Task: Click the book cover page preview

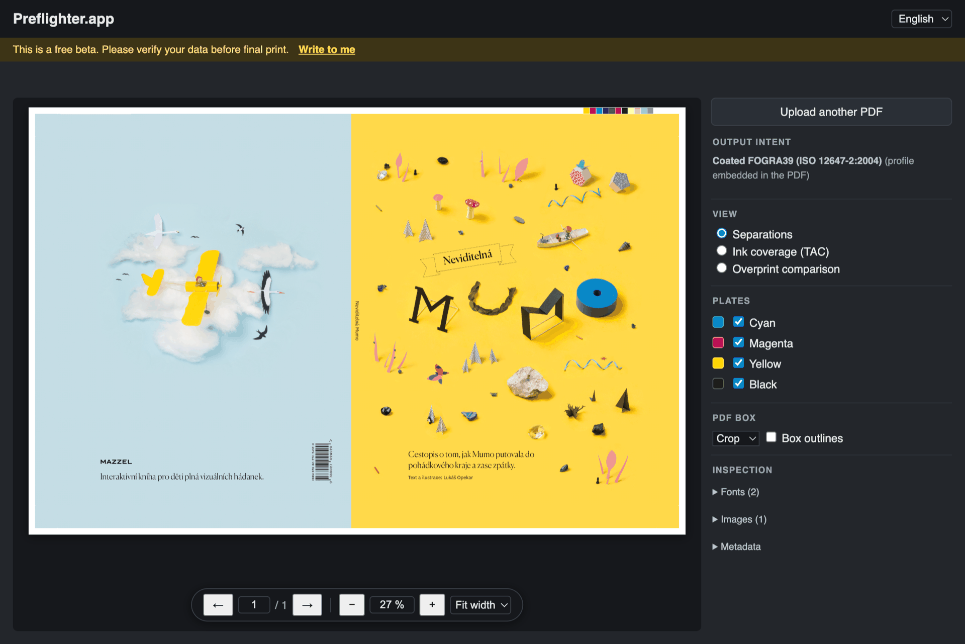Action: 357,321
